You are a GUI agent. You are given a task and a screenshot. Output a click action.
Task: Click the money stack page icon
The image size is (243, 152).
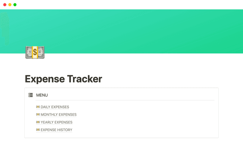(x=35, y=52)
